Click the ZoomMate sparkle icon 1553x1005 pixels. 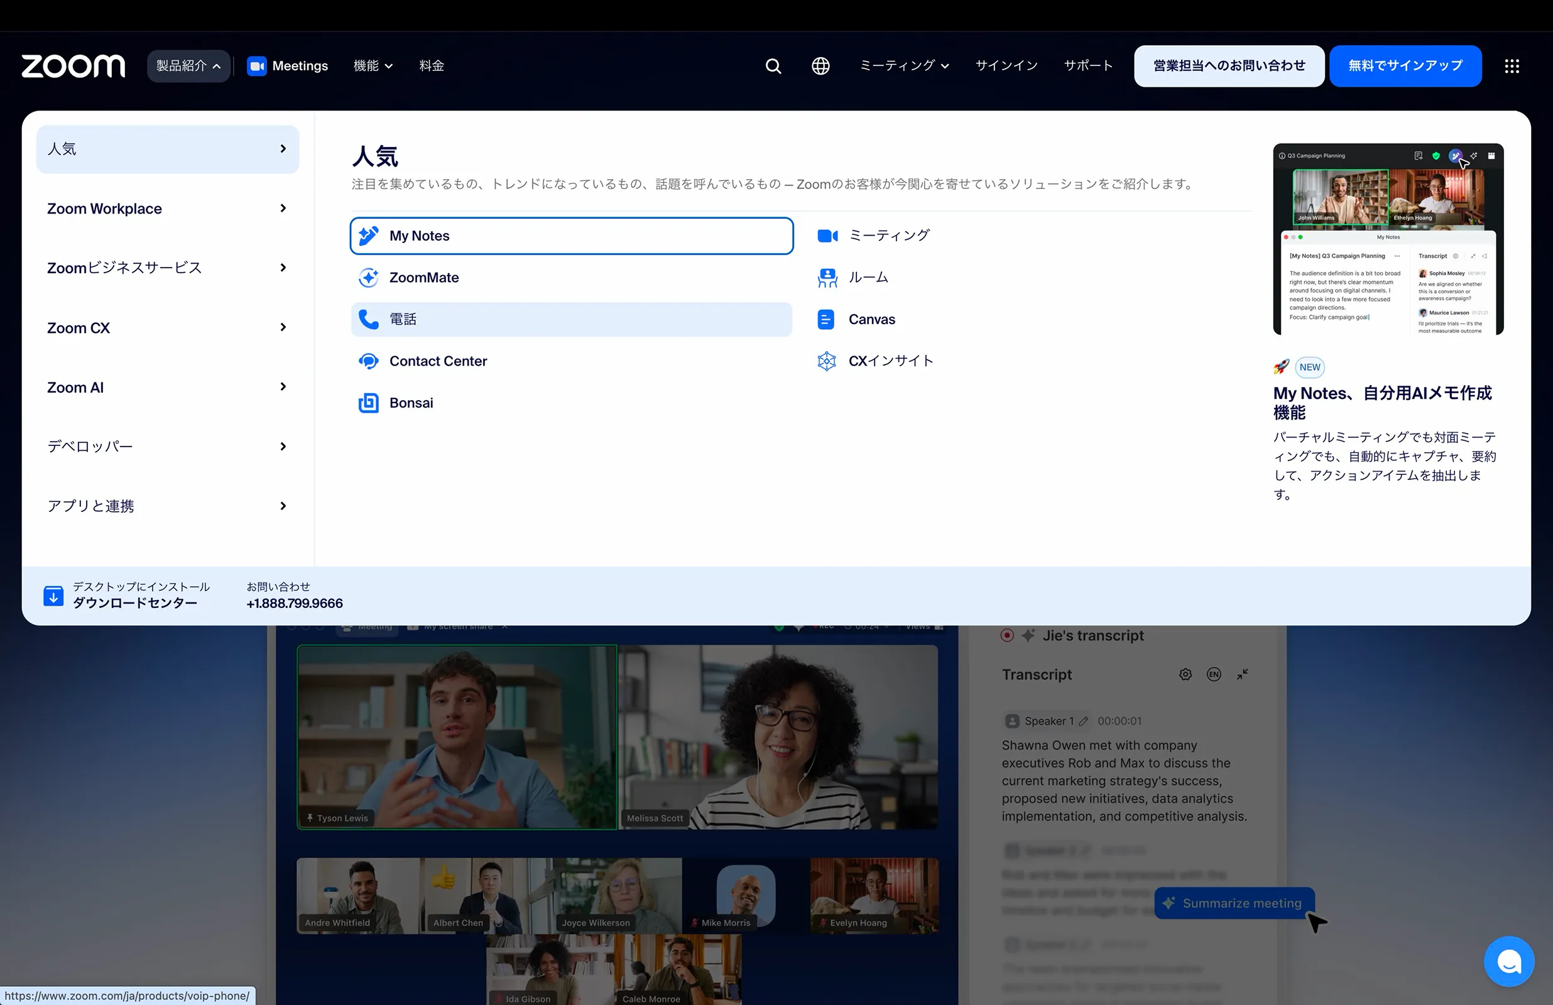tap(369, 278)
